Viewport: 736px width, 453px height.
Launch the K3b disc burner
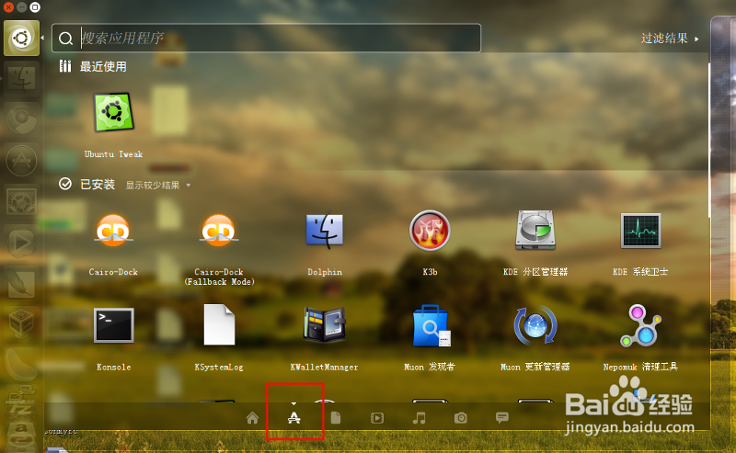[x=430, y=231]
